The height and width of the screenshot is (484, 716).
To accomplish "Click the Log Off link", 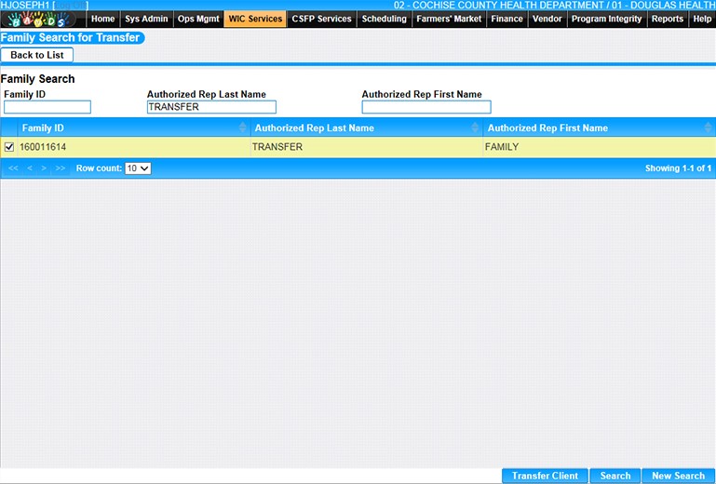I will (x=71, y=6).
